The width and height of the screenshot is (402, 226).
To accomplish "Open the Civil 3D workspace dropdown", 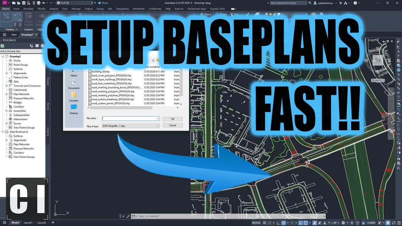I will click(74, 3).
